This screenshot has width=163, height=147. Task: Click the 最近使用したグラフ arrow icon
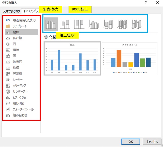(x=8, y=20)
